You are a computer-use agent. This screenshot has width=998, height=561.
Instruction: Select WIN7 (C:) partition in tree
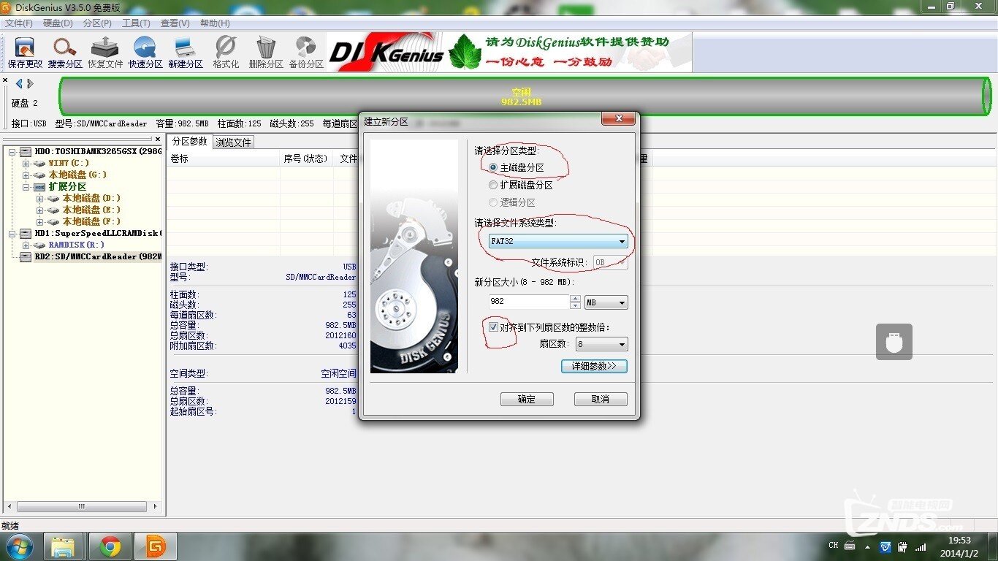[69, 163]
